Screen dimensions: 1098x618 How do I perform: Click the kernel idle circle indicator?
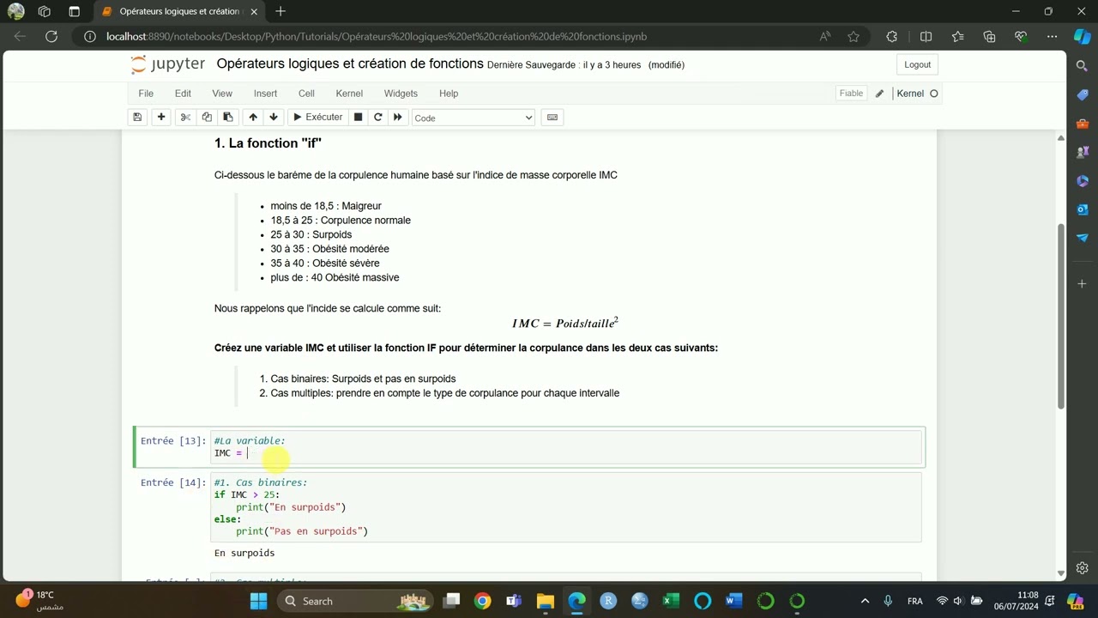934,94
